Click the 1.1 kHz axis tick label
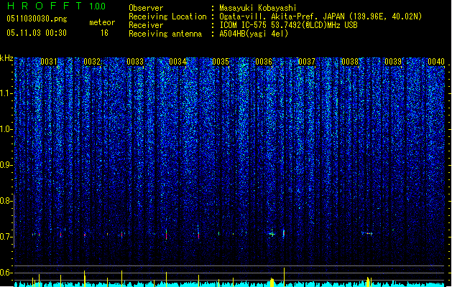 (6, 93)
